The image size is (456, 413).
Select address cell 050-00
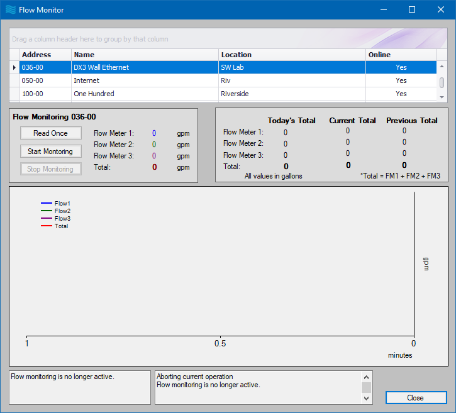pos(45,80)
